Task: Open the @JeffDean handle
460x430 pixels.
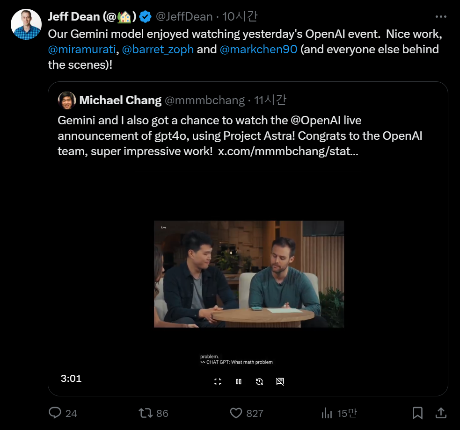Action: [x=183, y=17]
